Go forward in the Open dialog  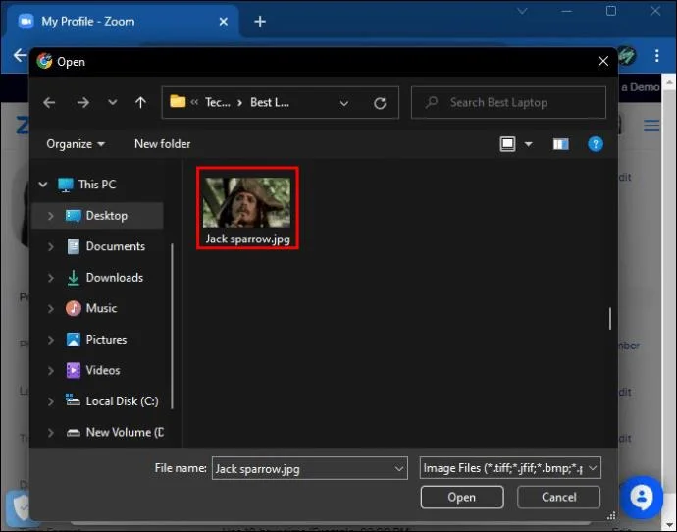click(x=82, y=103)
